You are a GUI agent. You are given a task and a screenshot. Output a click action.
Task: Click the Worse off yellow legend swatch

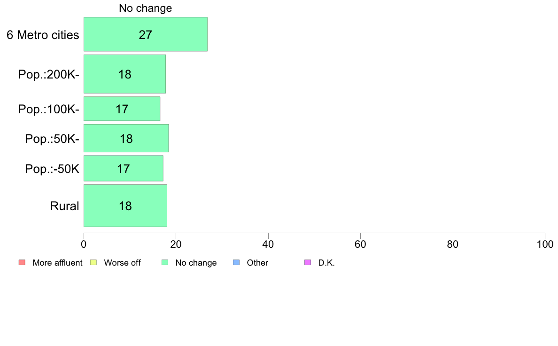coord(93,263)
